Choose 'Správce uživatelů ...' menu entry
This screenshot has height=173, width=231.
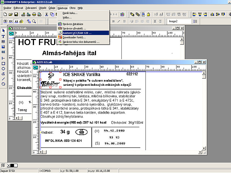click(83, 28)
